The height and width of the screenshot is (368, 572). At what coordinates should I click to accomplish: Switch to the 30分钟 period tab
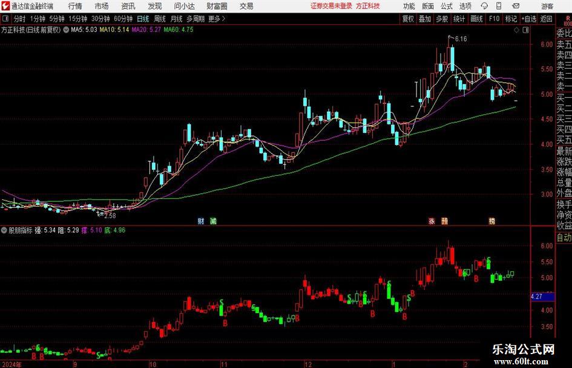pyautogui.click(x=100, y=19)
